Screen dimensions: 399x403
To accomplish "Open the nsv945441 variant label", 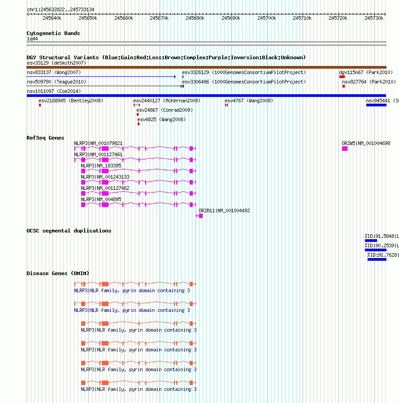I will click(x=382, y=101).
